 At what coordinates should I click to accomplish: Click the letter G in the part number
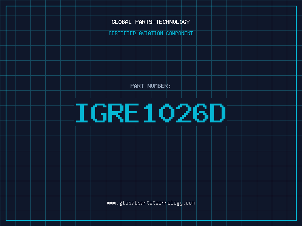click(100, 113)
